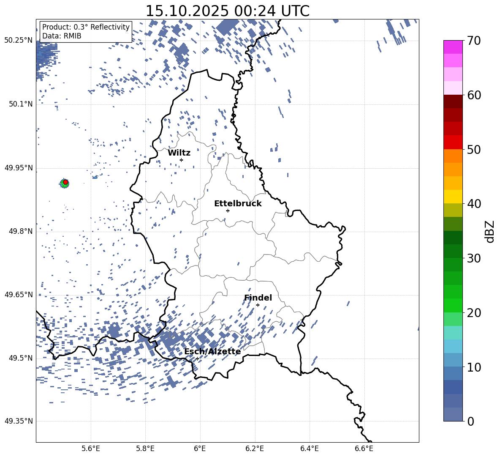Click the title 15.10.2025 00:24 UTC
Viewport: 500px width, 457px height.
227,11
